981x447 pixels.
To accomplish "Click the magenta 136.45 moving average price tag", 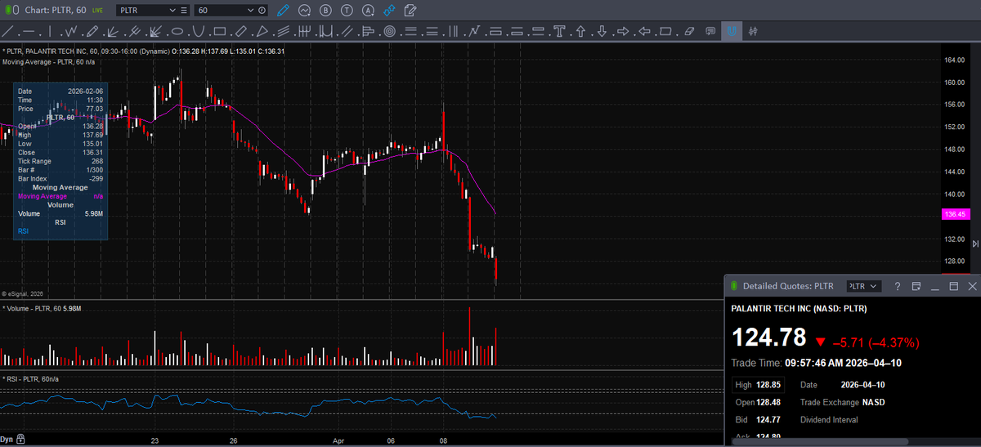I will [955, 214].
